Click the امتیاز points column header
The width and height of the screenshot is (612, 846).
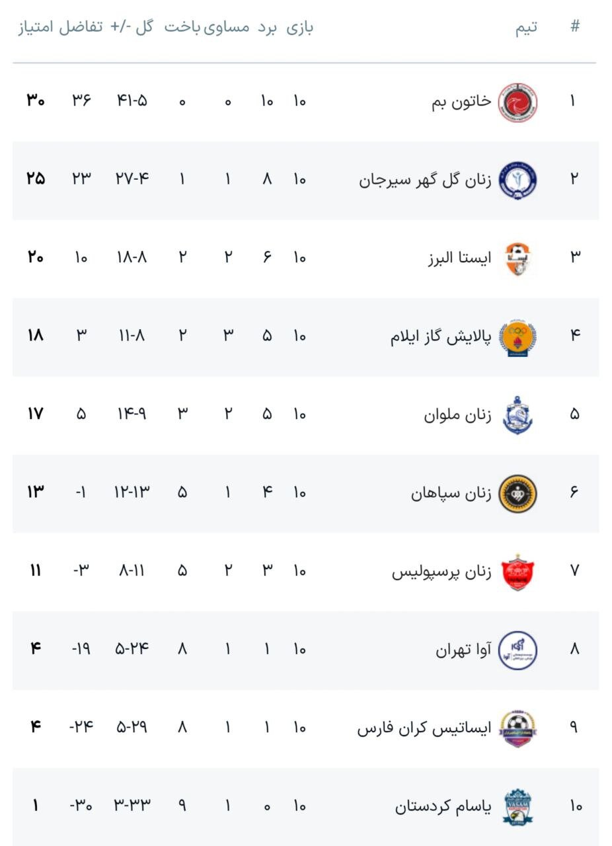tap(36, 27)
